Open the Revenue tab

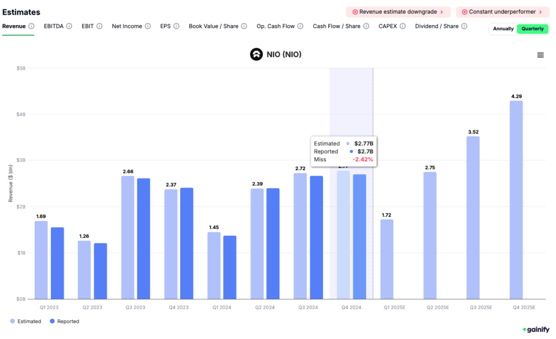click(x=14, y=26)
